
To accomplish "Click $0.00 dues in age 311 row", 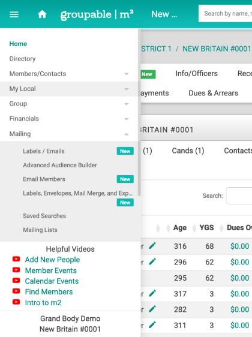I will tap(240, 326).
